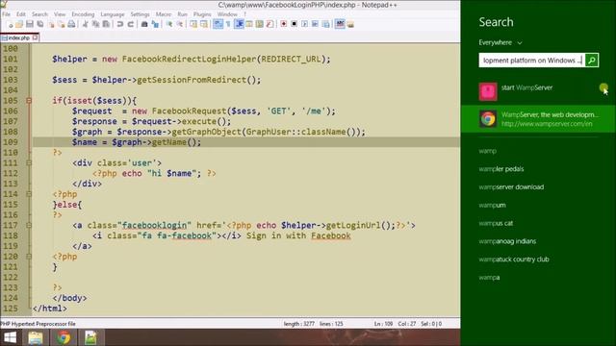Toggle synchronized vertical scrolling
616x346 pixels.
point(193,24)
